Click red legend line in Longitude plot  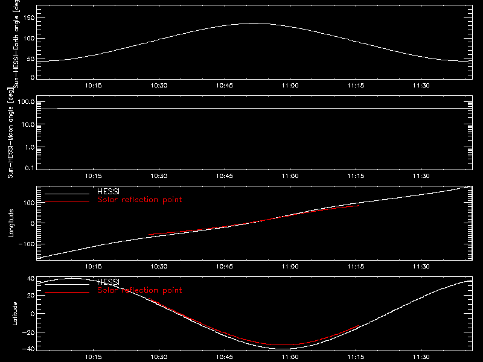(67, 202)
